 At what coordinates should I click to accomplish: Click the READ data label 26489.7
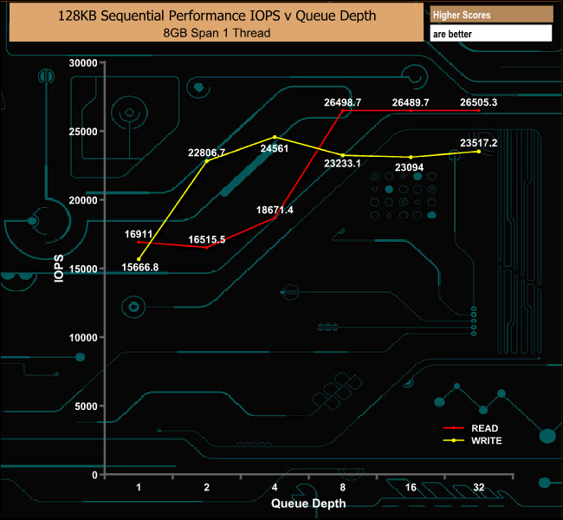pyautogui.click(x=411, y=103)
